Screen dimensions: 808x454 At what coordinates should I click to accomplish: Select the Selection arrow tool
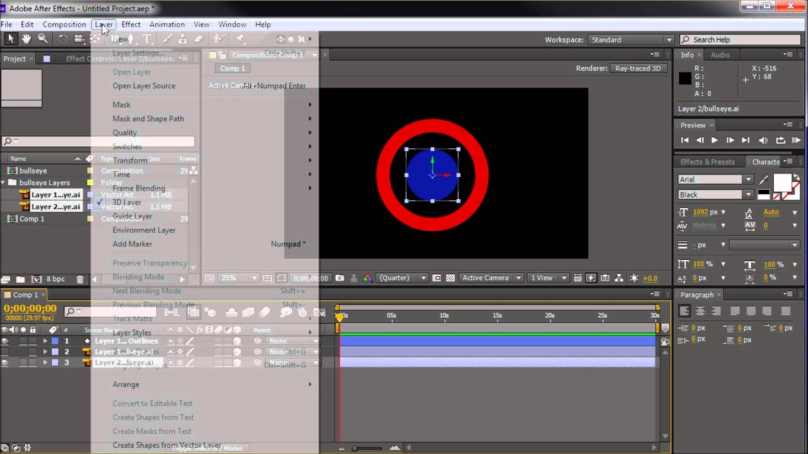pos(11,39)
